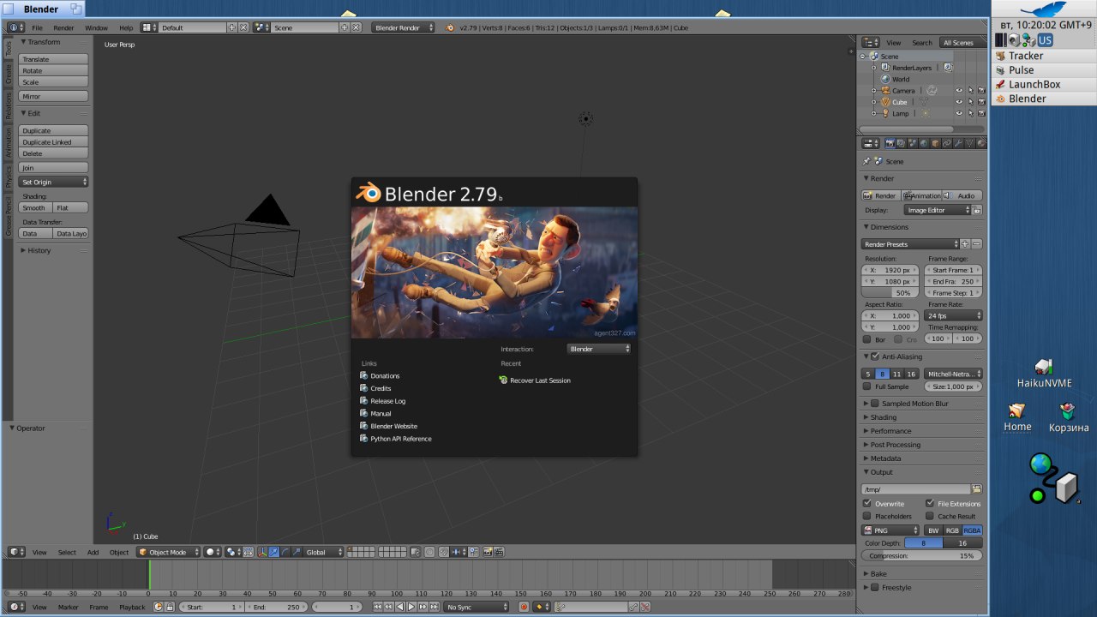Click the outliner horizontal scrollbar

907,129
